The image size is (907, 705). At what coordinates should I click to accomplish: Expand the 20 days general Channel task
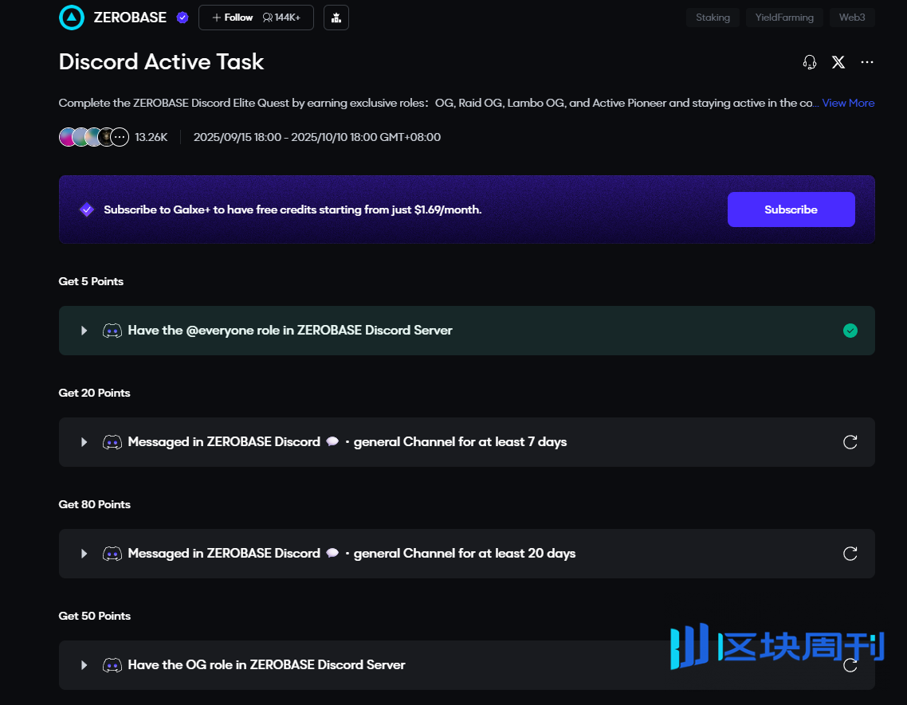point(84,554)
